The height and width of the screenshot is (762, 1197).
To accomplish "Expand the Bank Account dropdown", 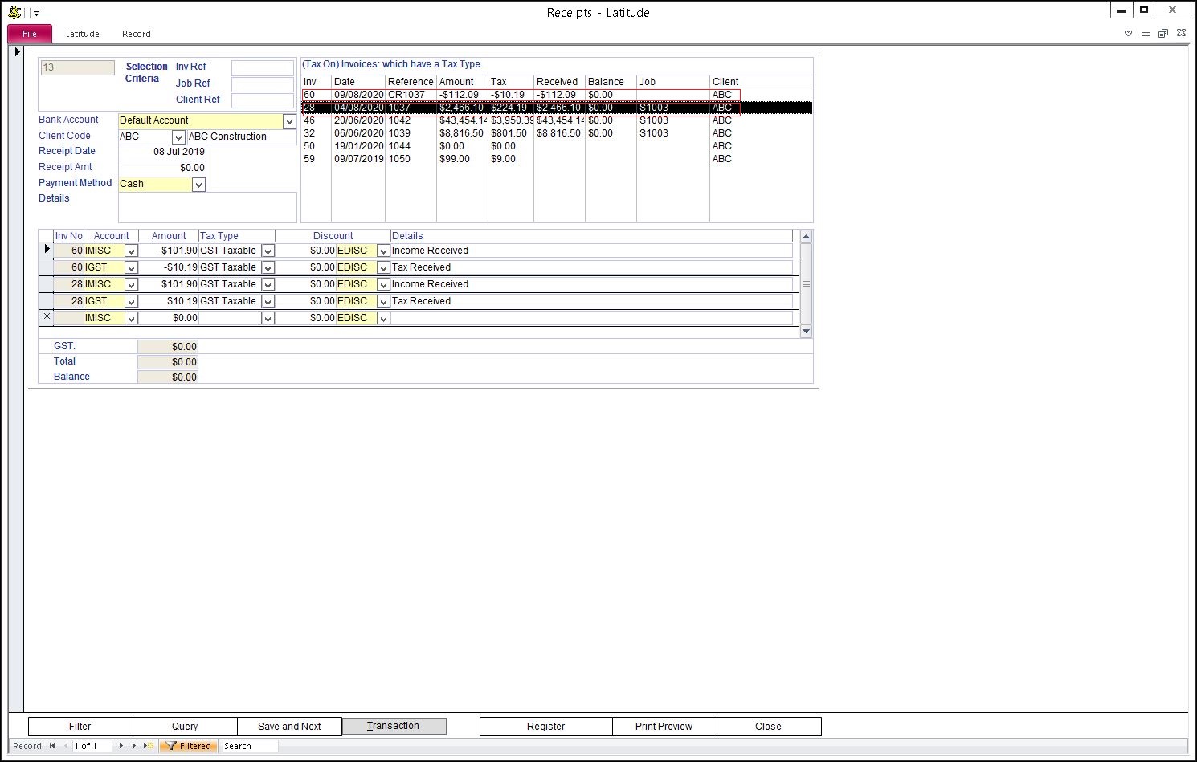I will point(289,121).
